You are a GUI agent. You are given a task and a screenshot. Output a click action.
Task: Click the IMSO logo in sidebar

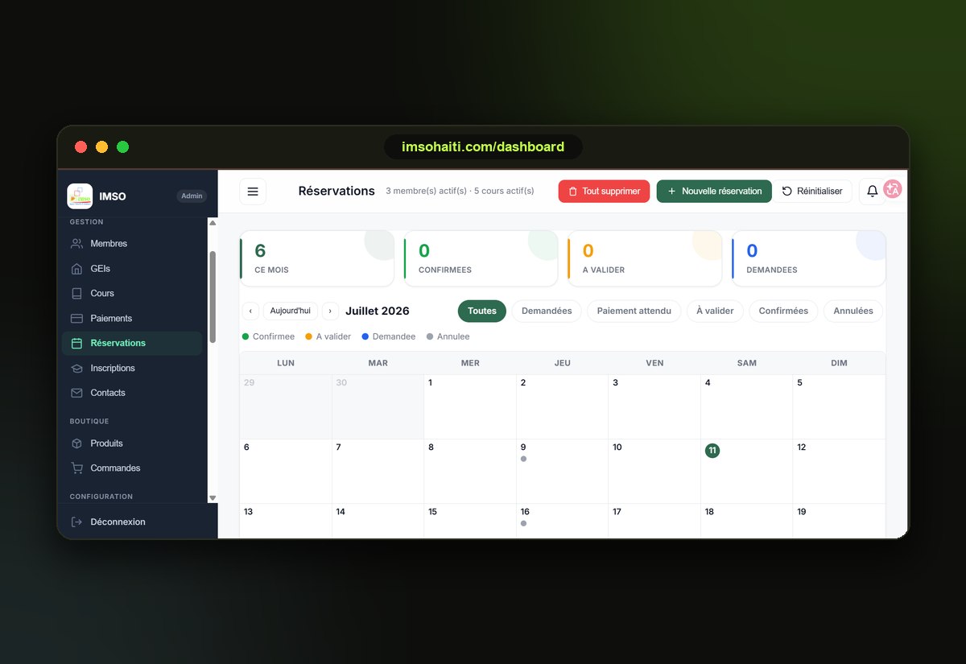tap(80, 196)
